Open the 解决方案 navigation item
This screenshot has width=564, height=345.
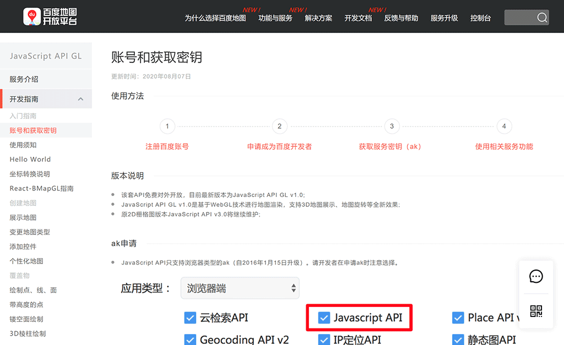[x=318, y=17]
